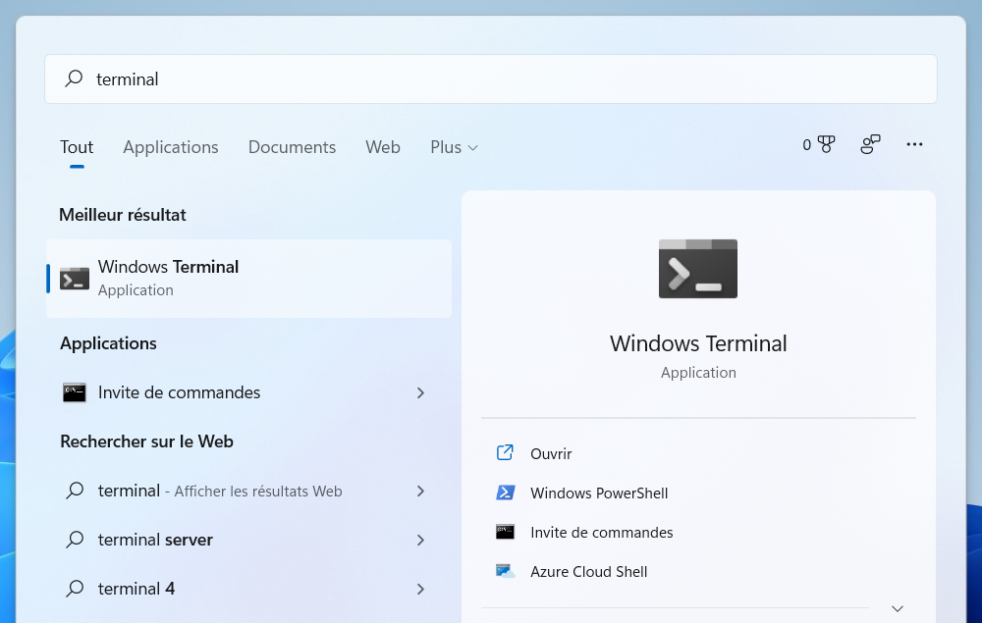Click 'Windows Terminal' title in preview pane

click(x=698, y=343)
